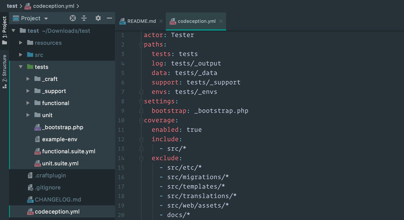Click the example-env file icon
Viewport: 404px width, 220px height.
point(37,139)
